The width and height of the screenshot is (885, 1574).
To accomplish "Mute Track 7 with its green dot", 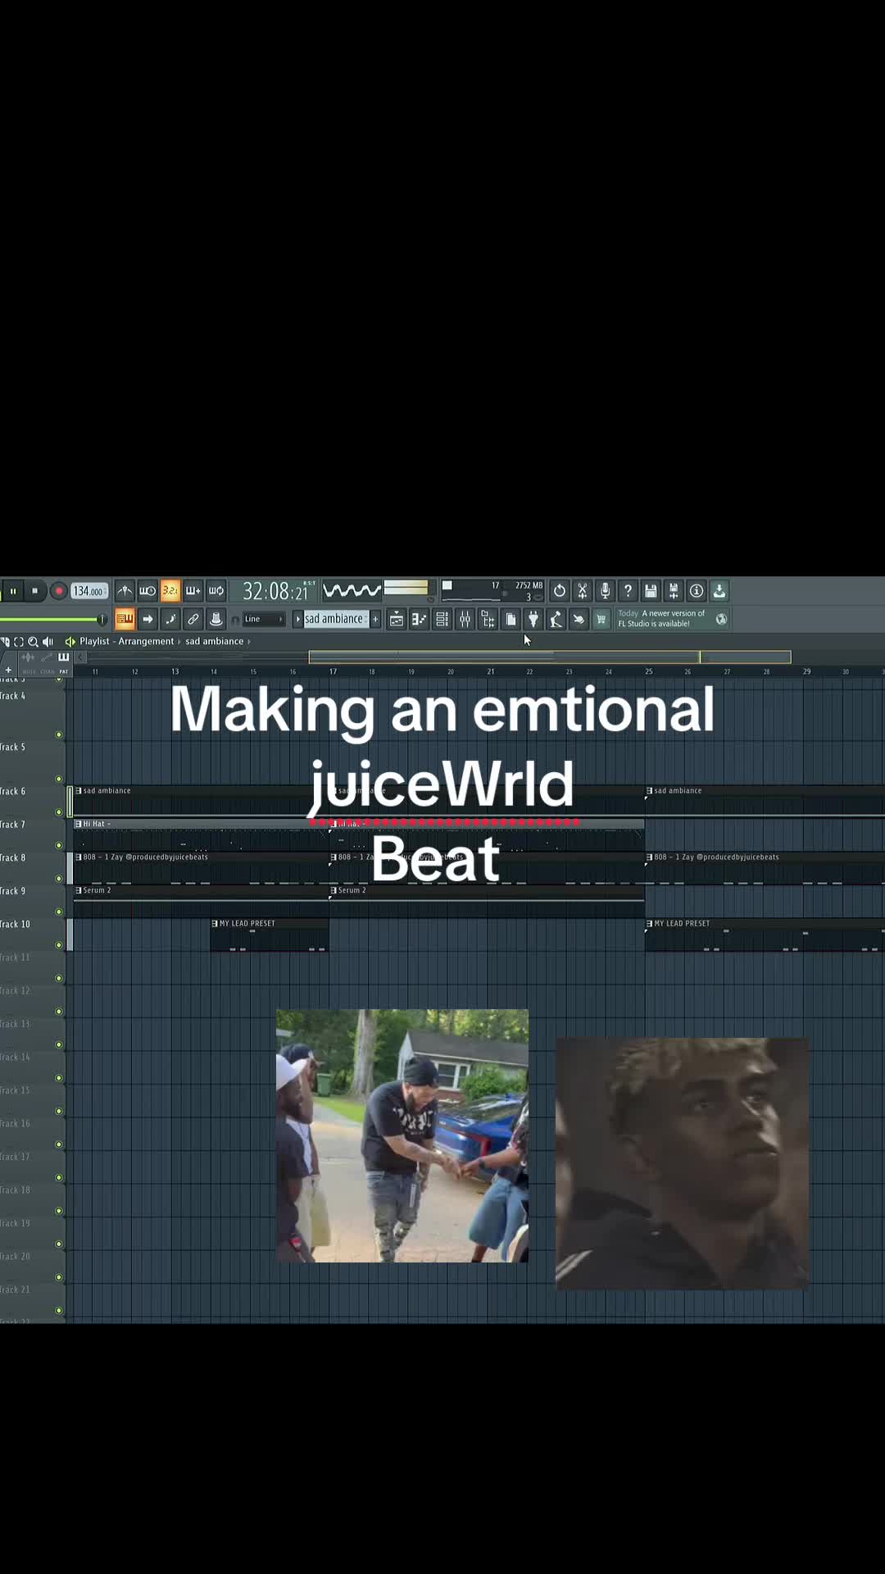I will [58, 845].
